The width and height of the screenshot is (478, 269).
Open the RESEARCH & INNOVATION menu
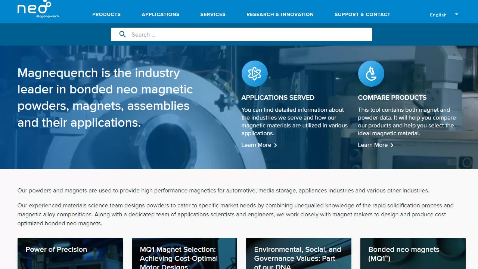point(280,15)
